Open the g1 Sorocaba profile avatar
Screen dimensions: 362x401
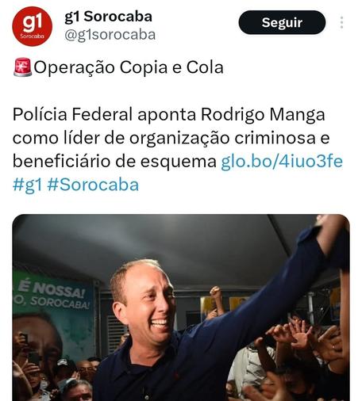coord(33,26)
